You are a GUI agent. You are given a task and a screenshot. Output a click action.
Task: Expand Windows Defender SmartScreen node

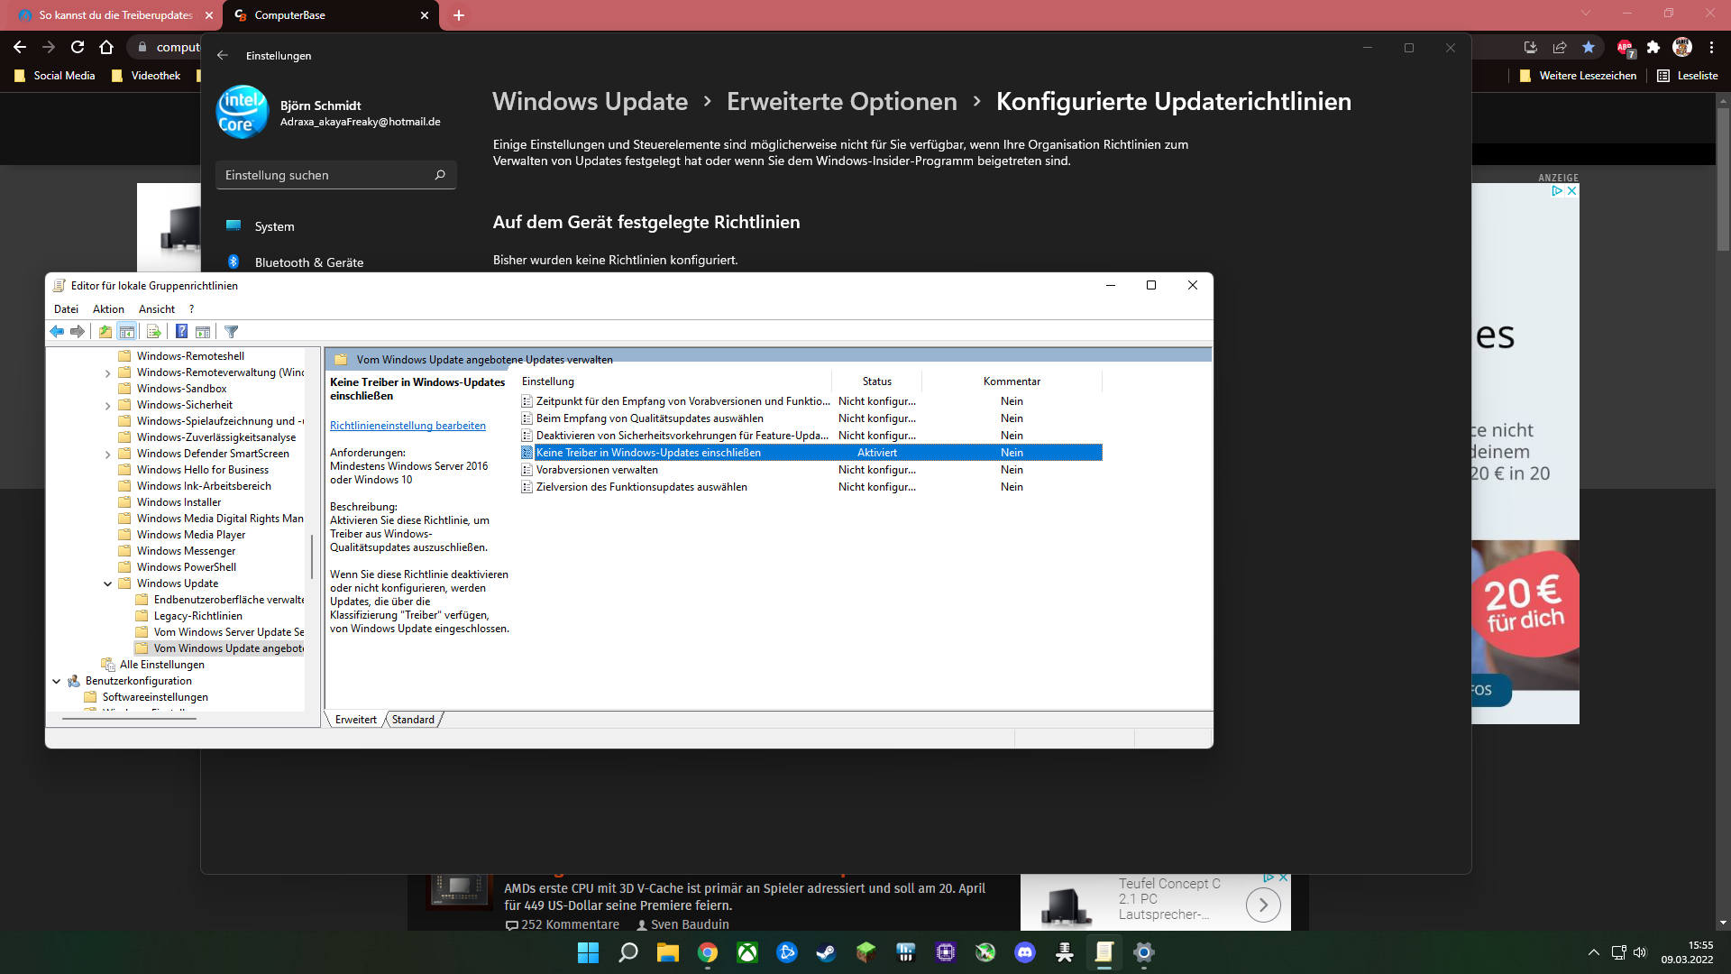(x=108, y=455)
